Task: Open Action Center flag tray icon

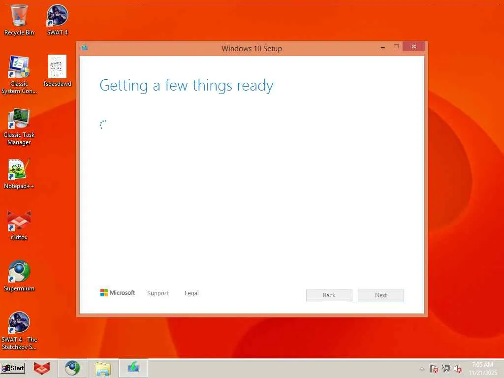Action: [434, 369]
